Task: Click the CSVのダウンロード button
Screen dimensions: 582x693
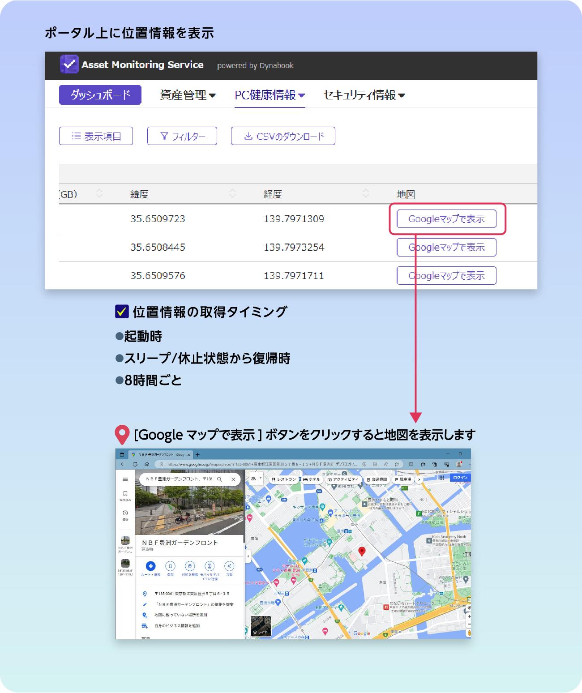Action: (283, 136)
